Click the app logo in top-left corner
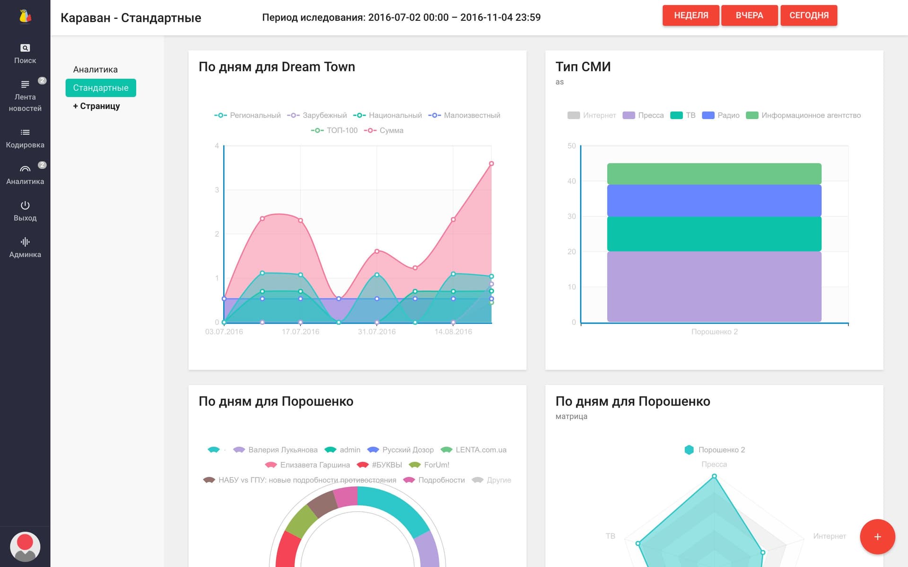 tap(25, 17)
